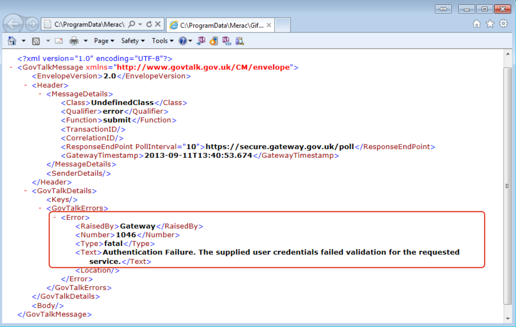Click the empty TransactionID tag

(x=93, y=129)
